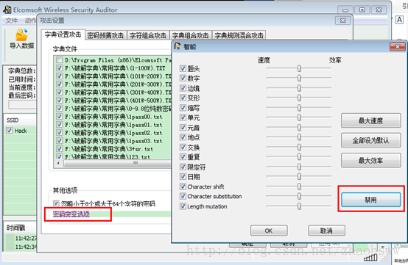The height and width of the screenshot is (265, 408).
Task: Toggle the 题头 checkbox
Action: pos(183,68)
